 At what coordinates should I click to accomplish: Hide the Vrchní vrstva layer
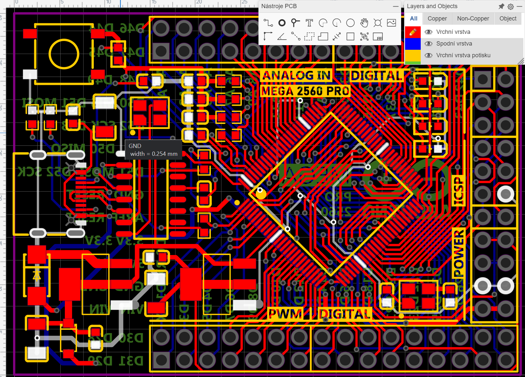(x=429, y=32)
